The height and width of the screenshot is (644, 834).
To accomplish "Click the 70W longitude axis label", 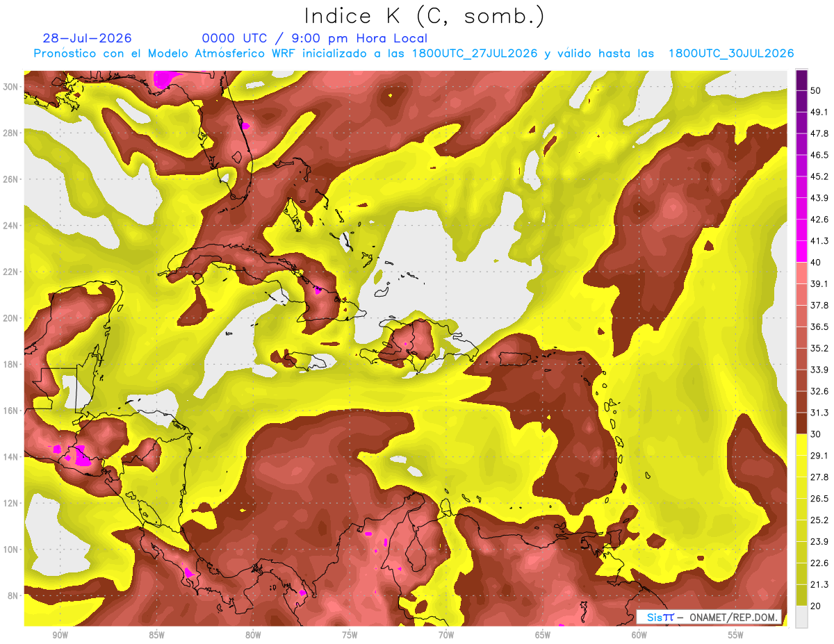I will (446, 635).
